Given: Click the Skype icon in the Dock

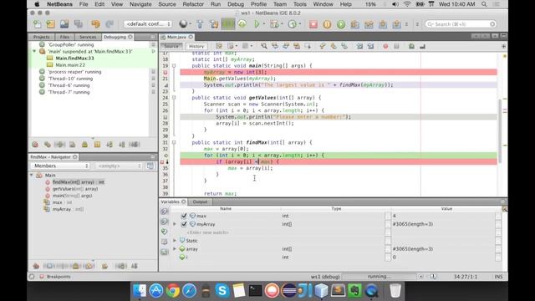Looking at the screenshot, I should (x=222, y=291).
